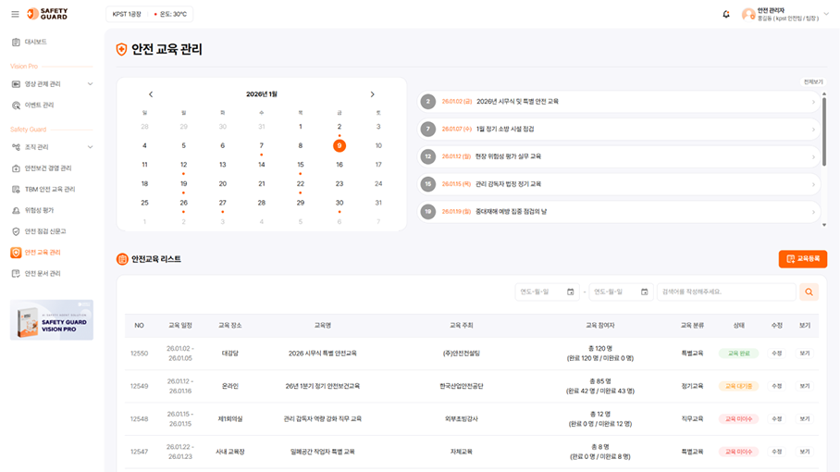The height and width of the screenshot is (472, 840).
Task: Click the 교육등록 button
Action: pos(802,259)
